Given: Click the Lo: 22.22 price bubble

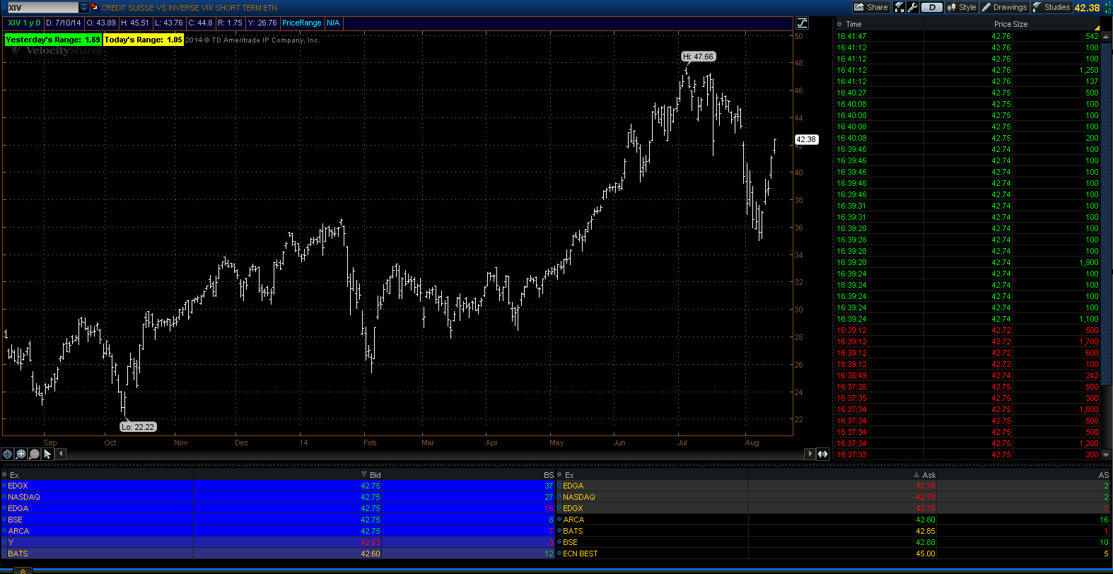Looking at the screenshot, I should (138, 427).
